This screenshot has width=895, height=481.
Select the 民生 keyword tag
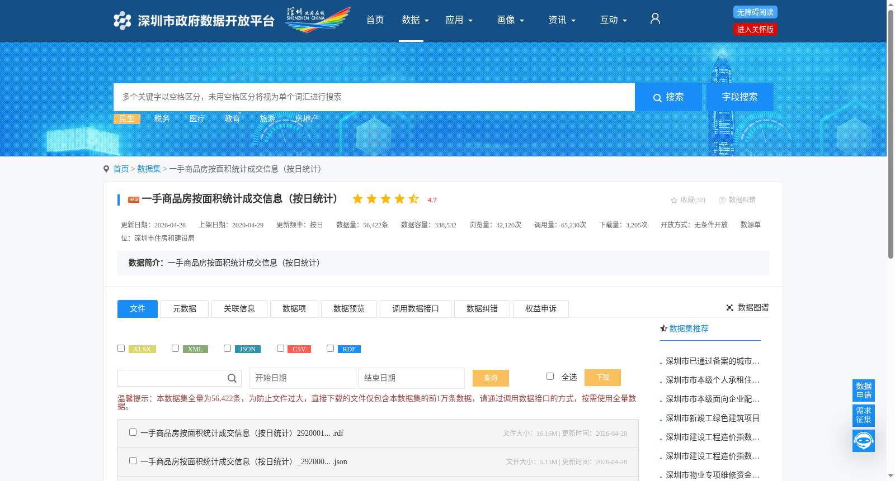tap(127, 118)
